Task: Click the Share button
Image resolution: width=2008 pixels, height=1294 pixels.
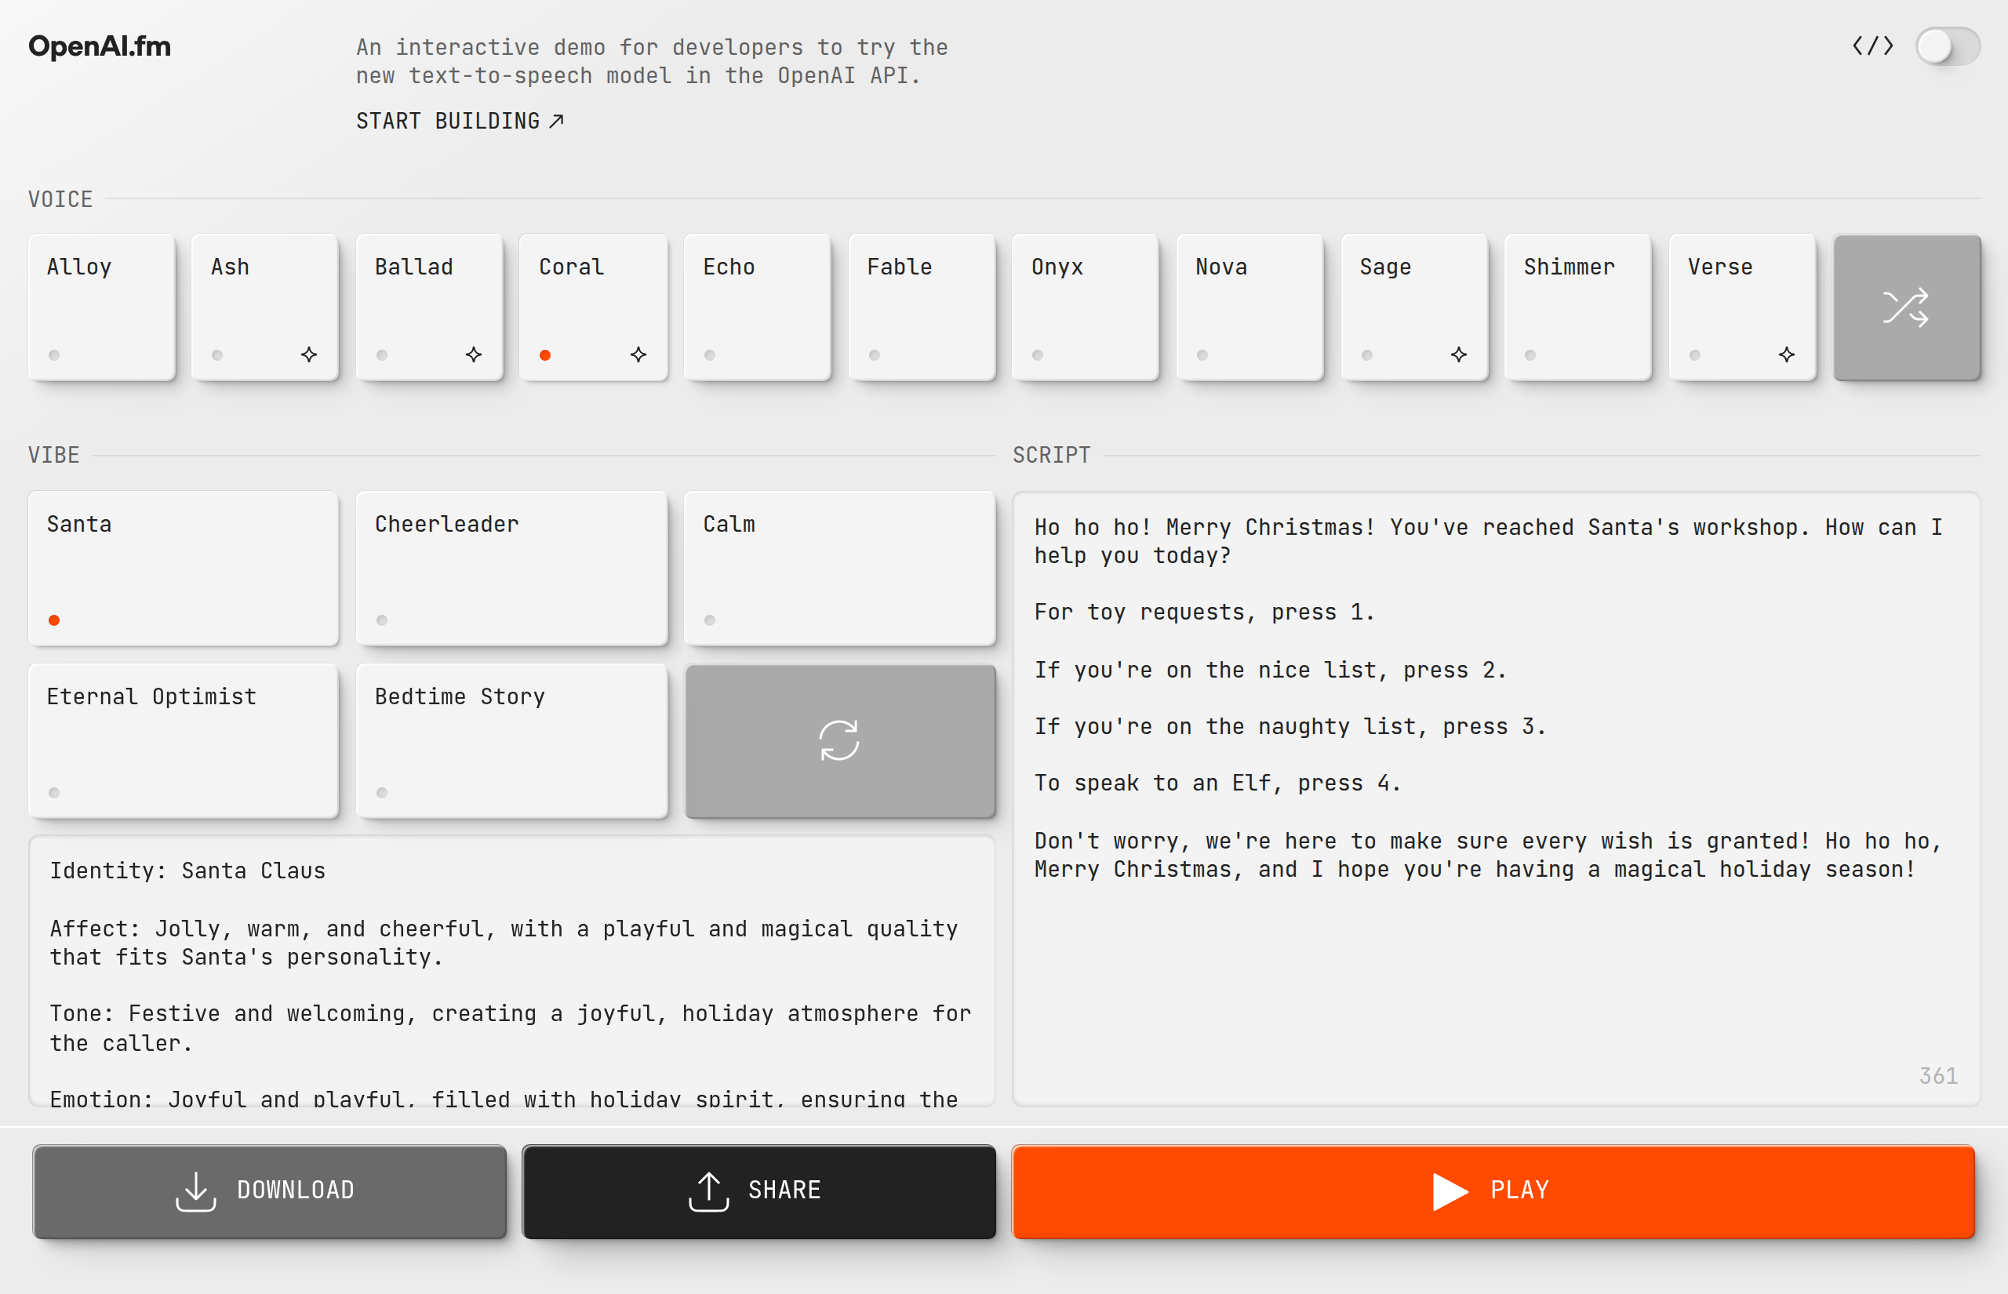Action: click(x=758, y=1190)
